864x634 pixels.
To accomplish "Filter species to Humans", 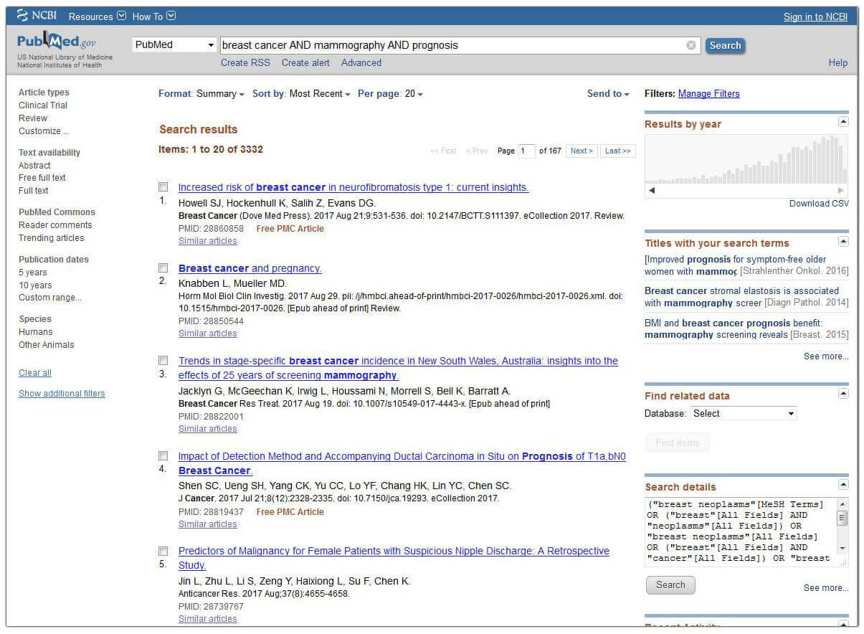I will click(x=36, y=332).
